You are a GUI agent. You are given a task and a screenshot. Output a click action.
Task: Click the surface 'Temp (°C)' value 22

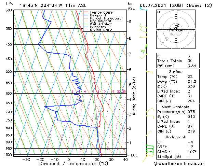(190, 77)
